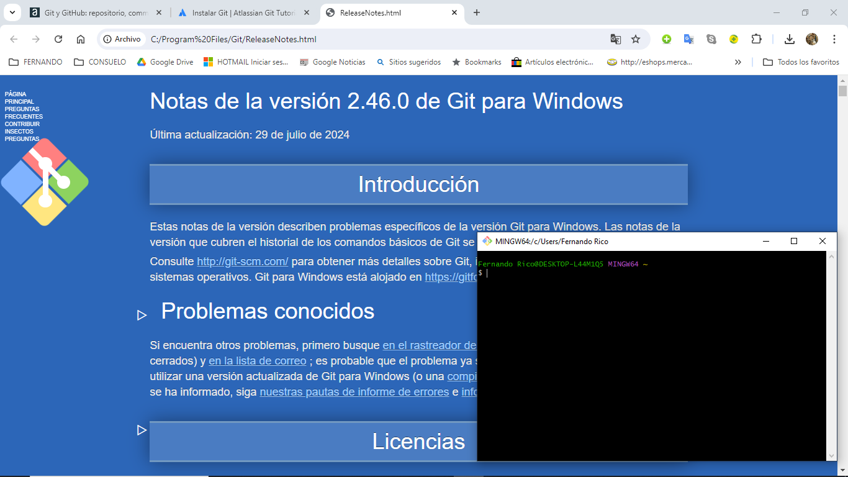848x477 pixels.
Task: Open the Todos los favoritos folder
Action: 801,62
